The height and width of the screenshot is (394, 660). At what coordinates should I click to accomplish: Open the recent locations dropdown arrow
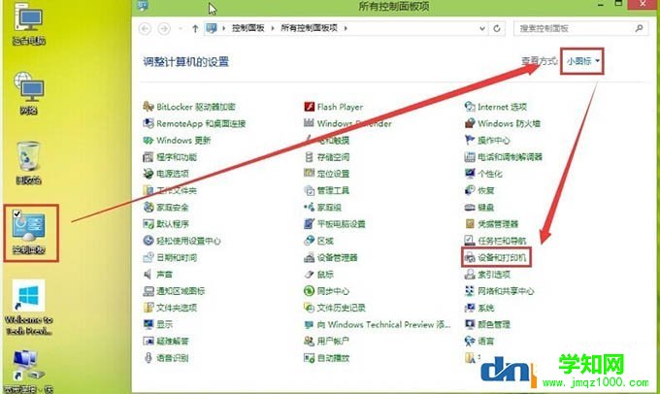point(181,28)
